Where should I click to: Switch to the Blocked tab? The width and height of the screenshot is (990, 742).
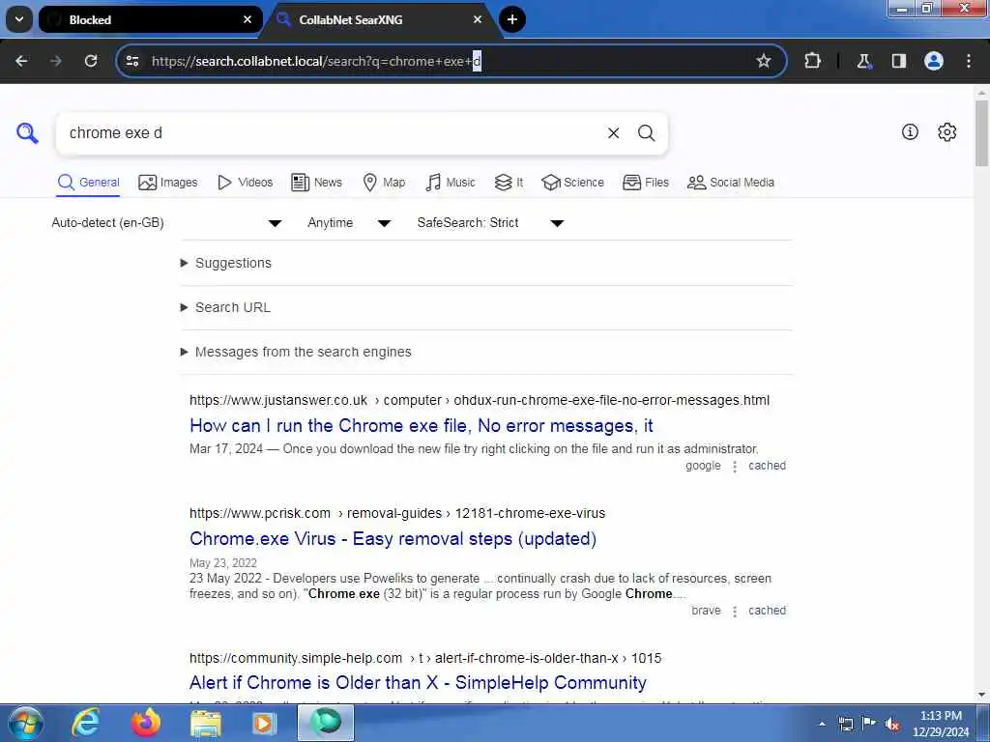[150, 19]
